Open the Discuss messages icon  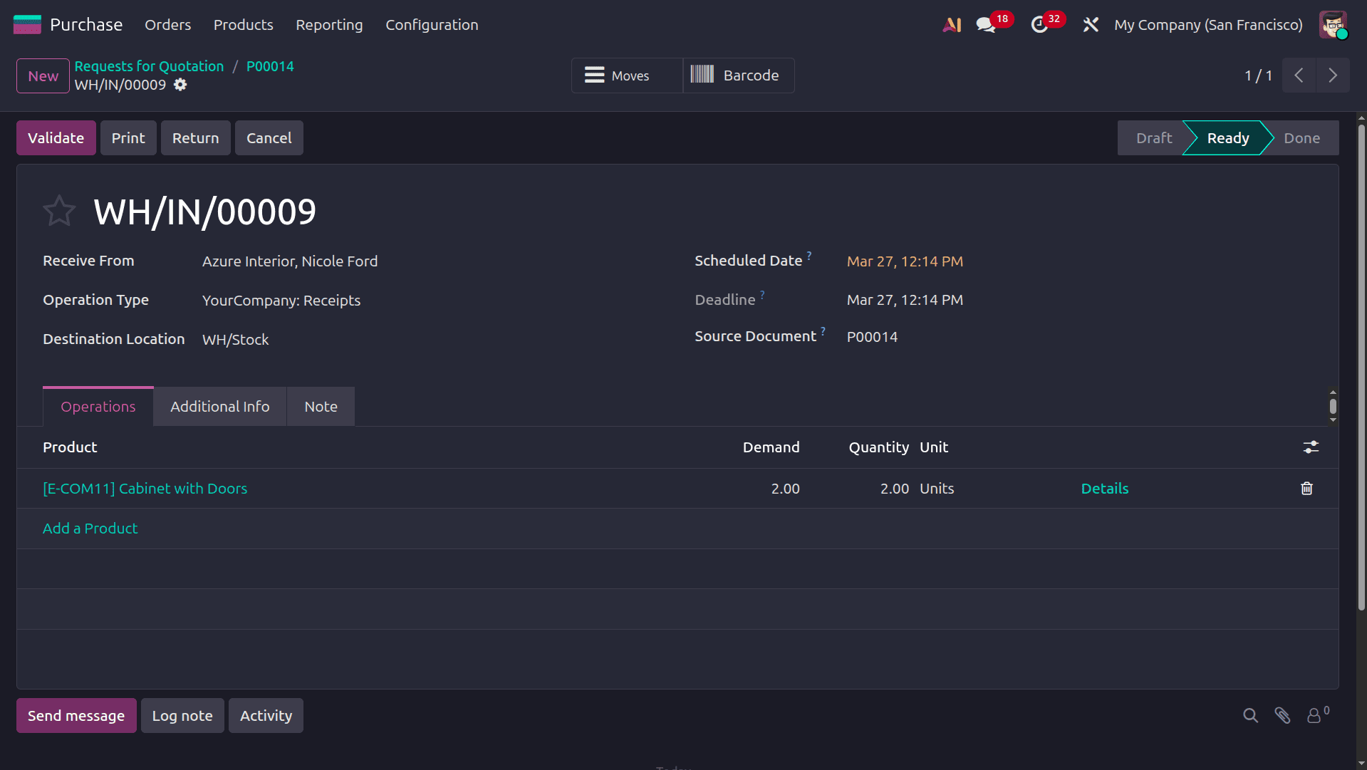click(x=987, y=24)
